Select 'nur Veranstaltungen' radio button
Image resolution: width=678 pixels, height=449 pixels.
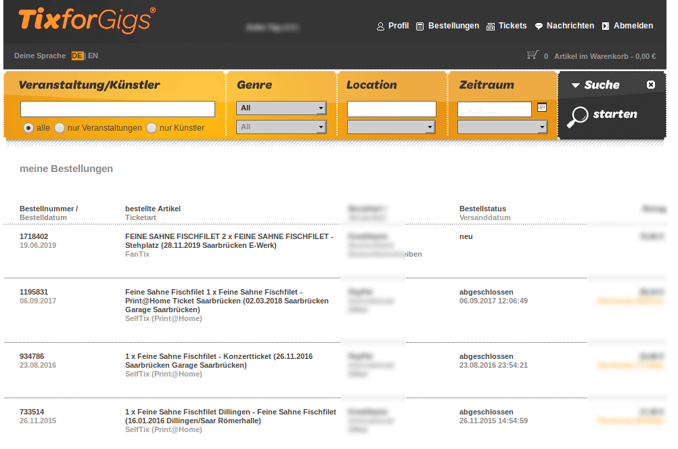tap(60, 128)
